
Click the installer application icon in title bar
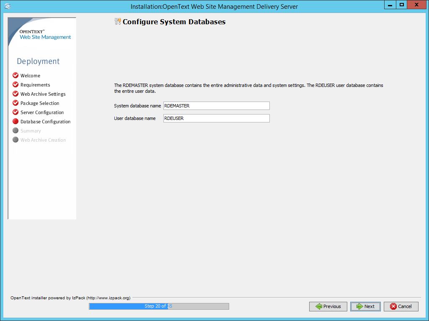8,6
